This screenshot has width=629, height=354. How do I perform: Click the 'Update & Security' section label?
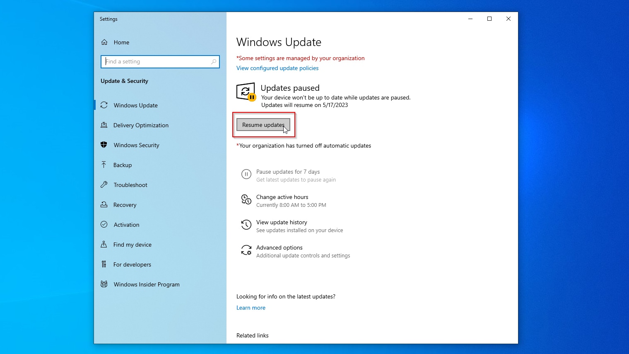click(x=124, y=81)
